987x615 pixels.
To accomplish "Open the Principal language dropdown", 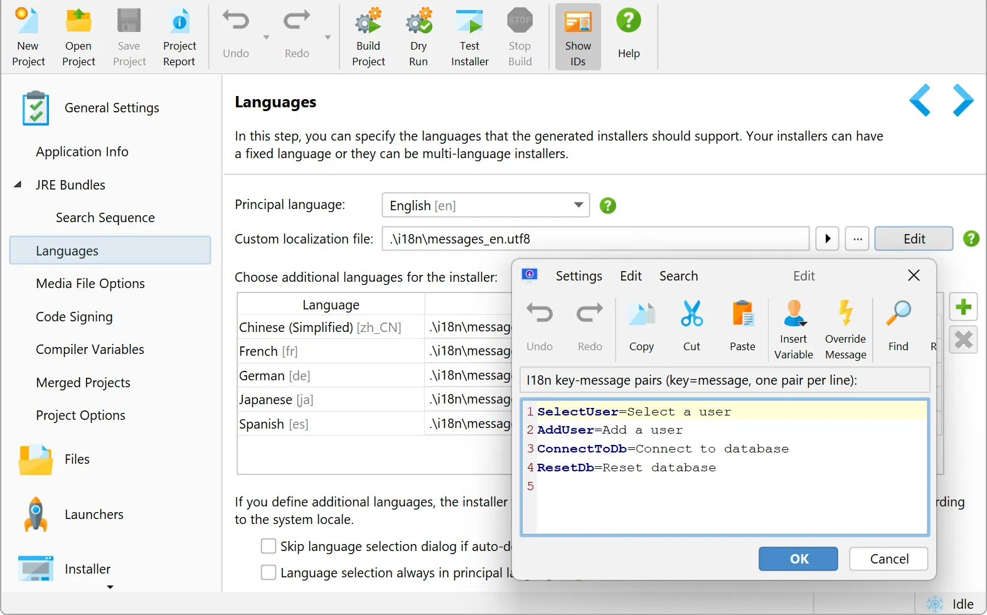I will 486,205.
